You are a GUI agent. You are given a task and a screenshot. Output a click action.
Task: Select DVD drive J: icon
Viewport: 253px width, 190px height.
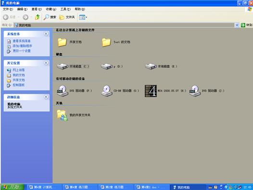pos(195,91)
